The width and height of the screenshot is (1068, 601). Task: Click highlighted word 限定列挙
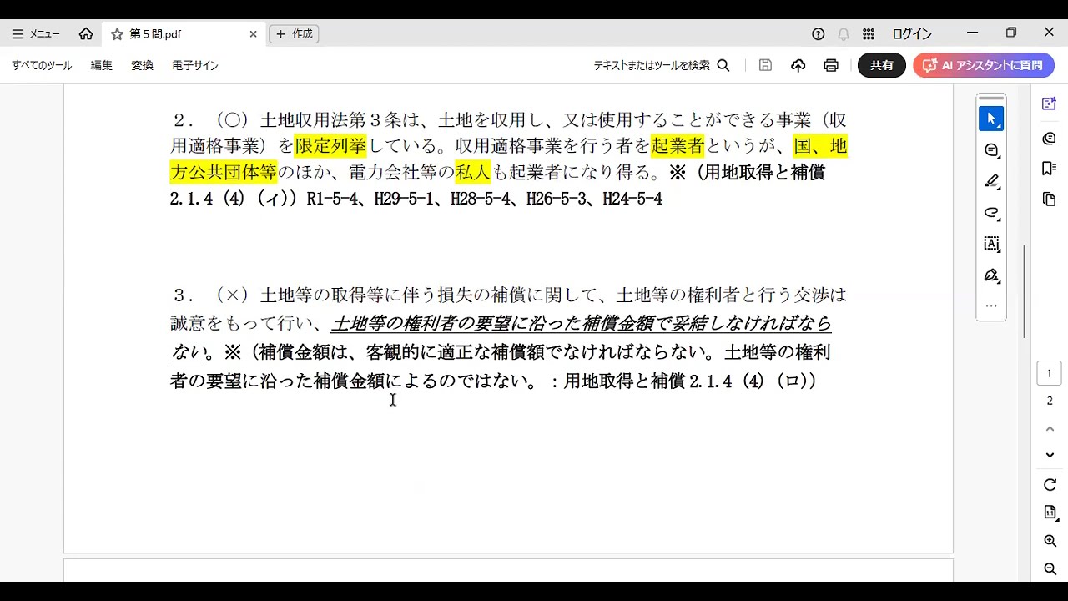(330, 146)
